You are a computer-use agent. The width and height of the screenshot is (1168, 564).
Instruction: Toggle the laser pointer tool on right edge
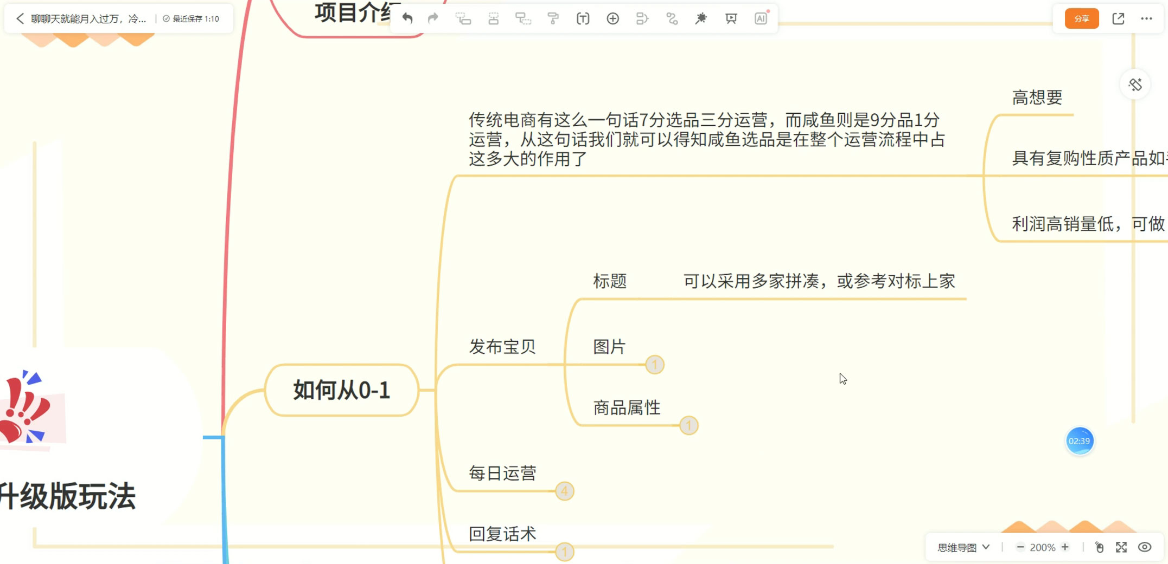(x=1135, y=84)
